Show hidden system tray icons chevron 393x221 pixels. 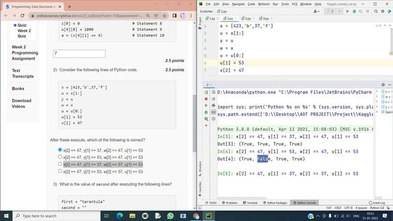tap(318, 215)
